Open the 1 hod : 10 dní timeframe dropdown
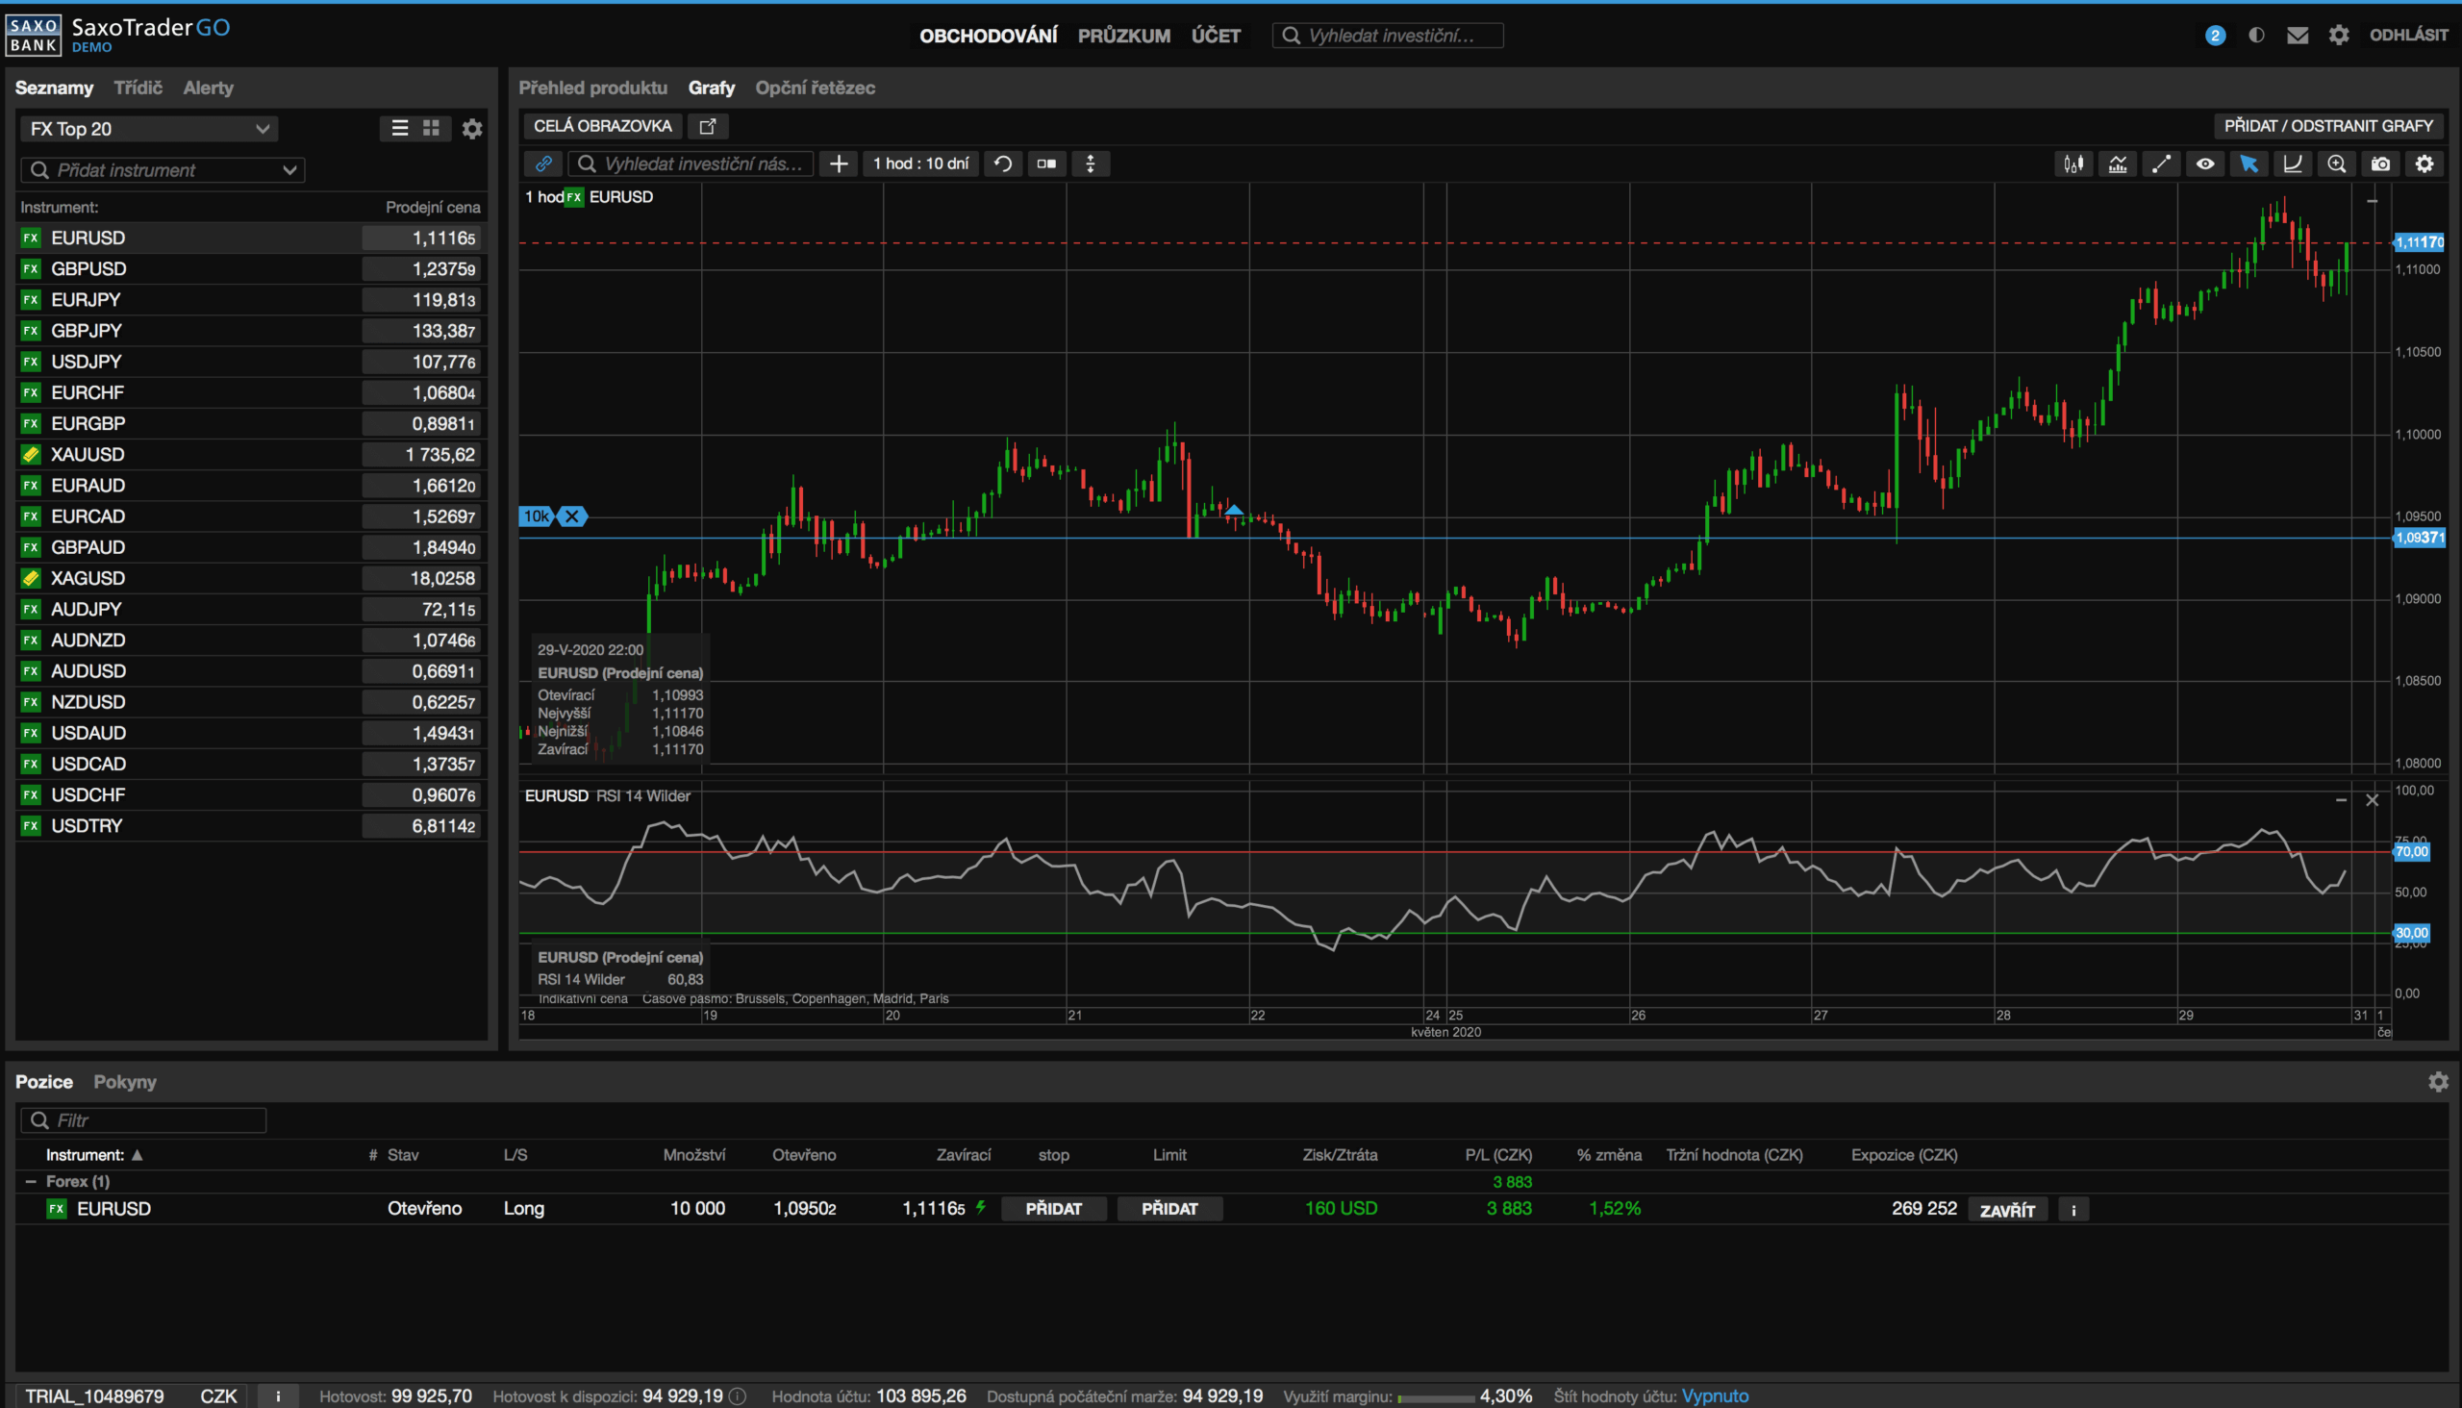 919,164
